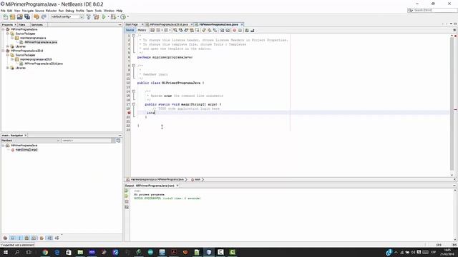Switch to the Files tab
Viewport: 458px width, 257px height.
[x=22, y=25]
